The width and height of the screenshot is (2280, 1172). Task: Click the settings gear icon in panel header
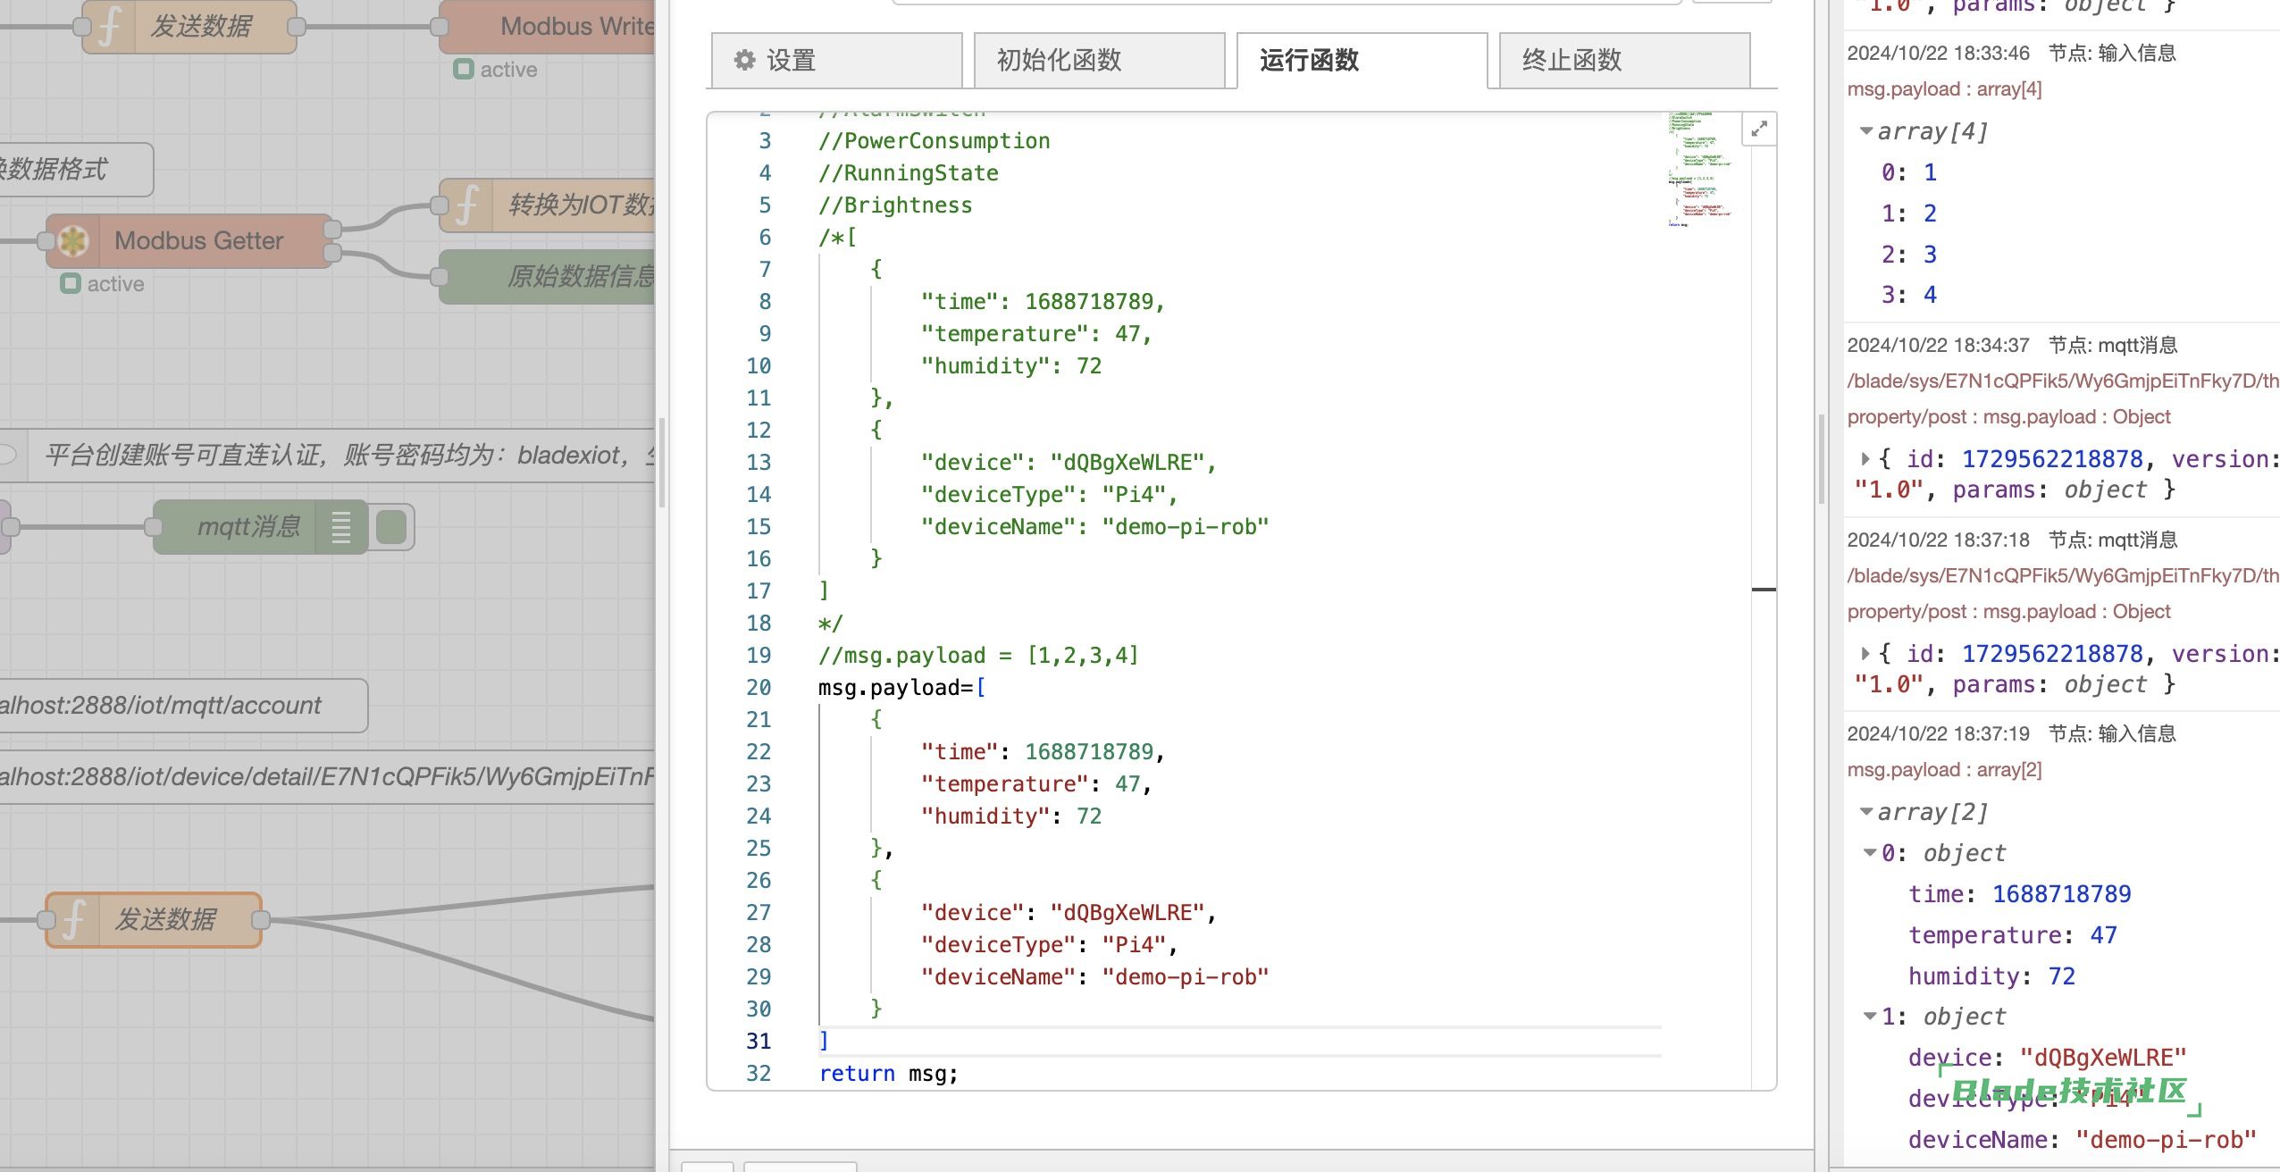tap(744, 60)
